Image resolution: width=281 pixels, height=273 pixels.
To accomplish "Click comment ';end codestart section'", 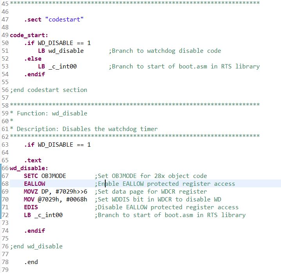I will coord(49,90).
